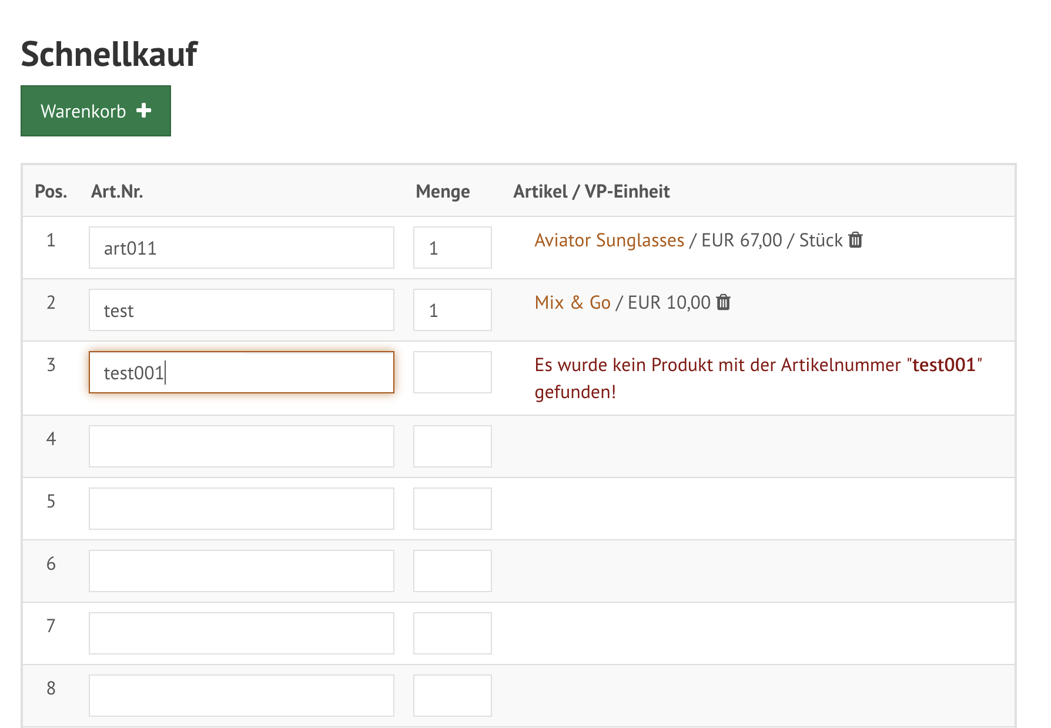Select the Menge field in row 1
The height and width of the screenshot is (728, 1051).
(x=452, y=248)
